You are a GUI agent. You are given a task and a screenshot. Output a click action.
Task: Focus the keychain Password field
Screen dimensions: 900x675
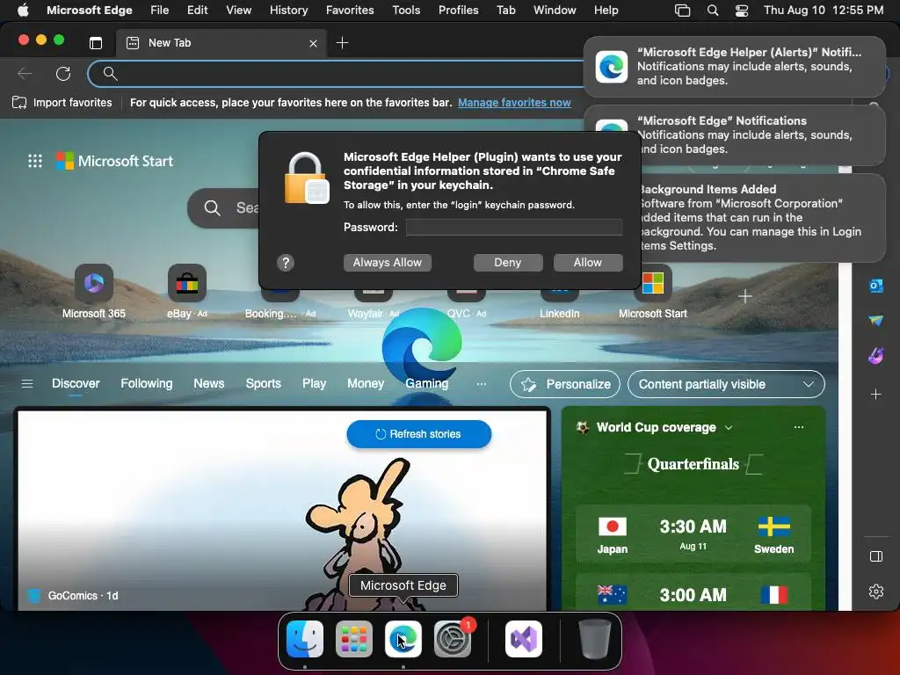[513, 228]
